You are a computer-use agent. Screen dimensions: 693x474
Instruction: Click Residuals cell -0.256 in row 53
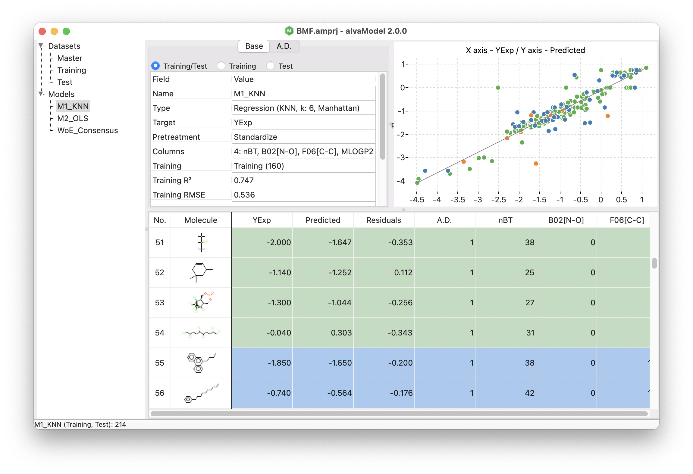click(x=384, y=303)
